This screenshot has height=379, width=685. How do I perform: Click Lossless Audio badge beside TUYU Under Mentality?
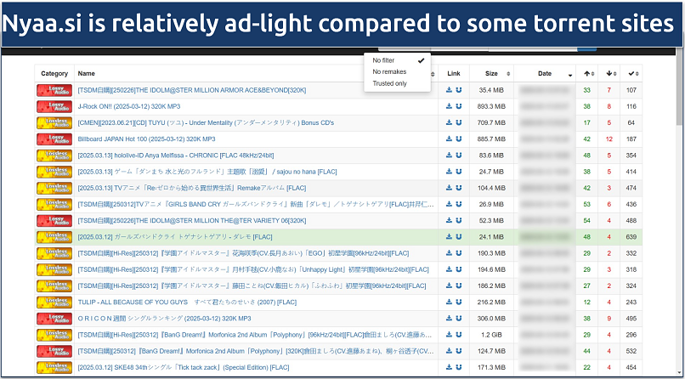54,122
